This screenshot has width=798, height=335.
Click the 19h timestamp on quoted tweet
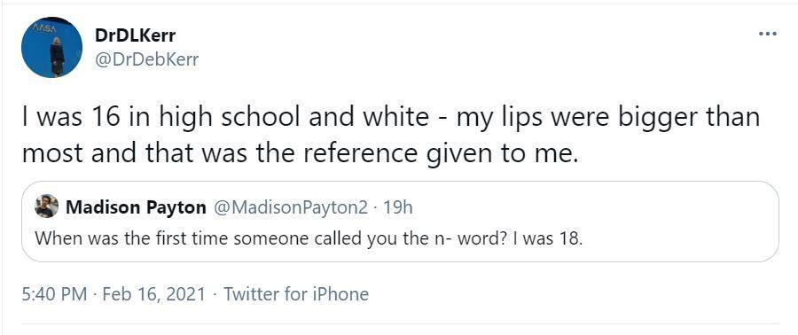[397, 207]
